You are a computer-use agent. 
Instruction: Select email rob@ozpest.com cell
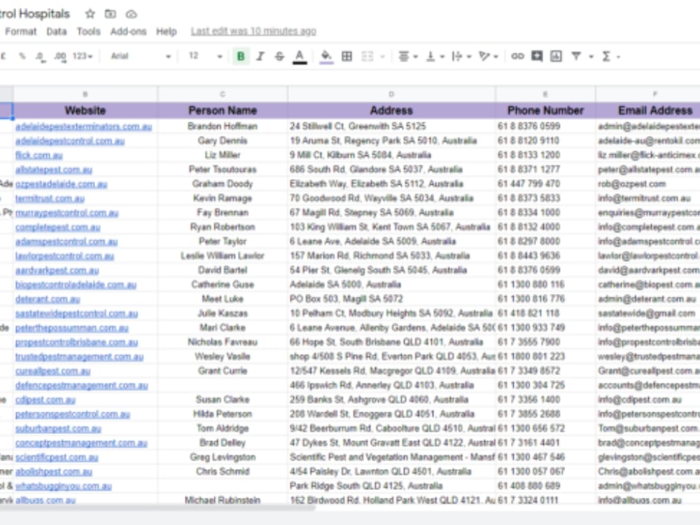coord(647,184)
